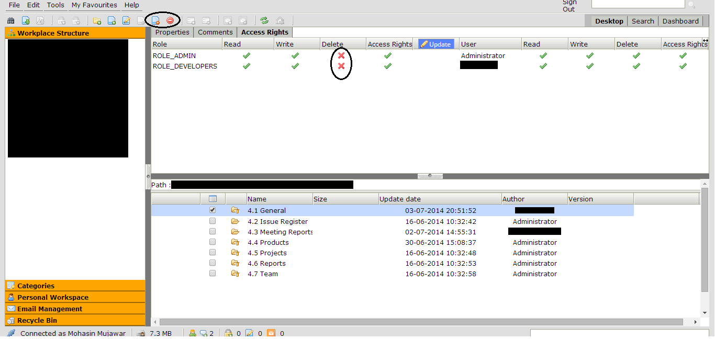Click the search input field at top right
The image size is (715, 339).
(638, 4)
